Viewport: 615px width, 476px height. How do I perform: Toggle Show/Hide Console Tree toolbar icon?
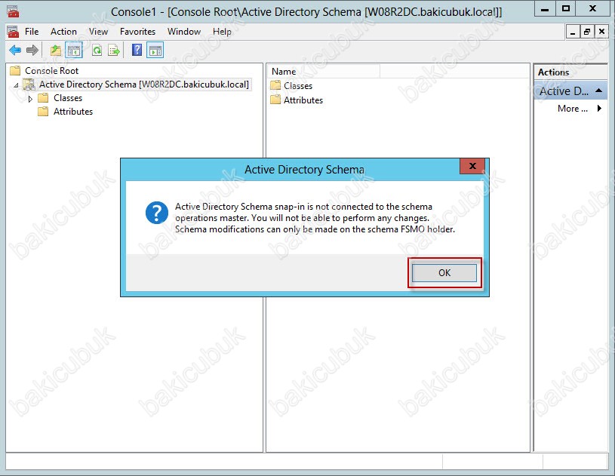pyautogui.click(x=74, y=51)
